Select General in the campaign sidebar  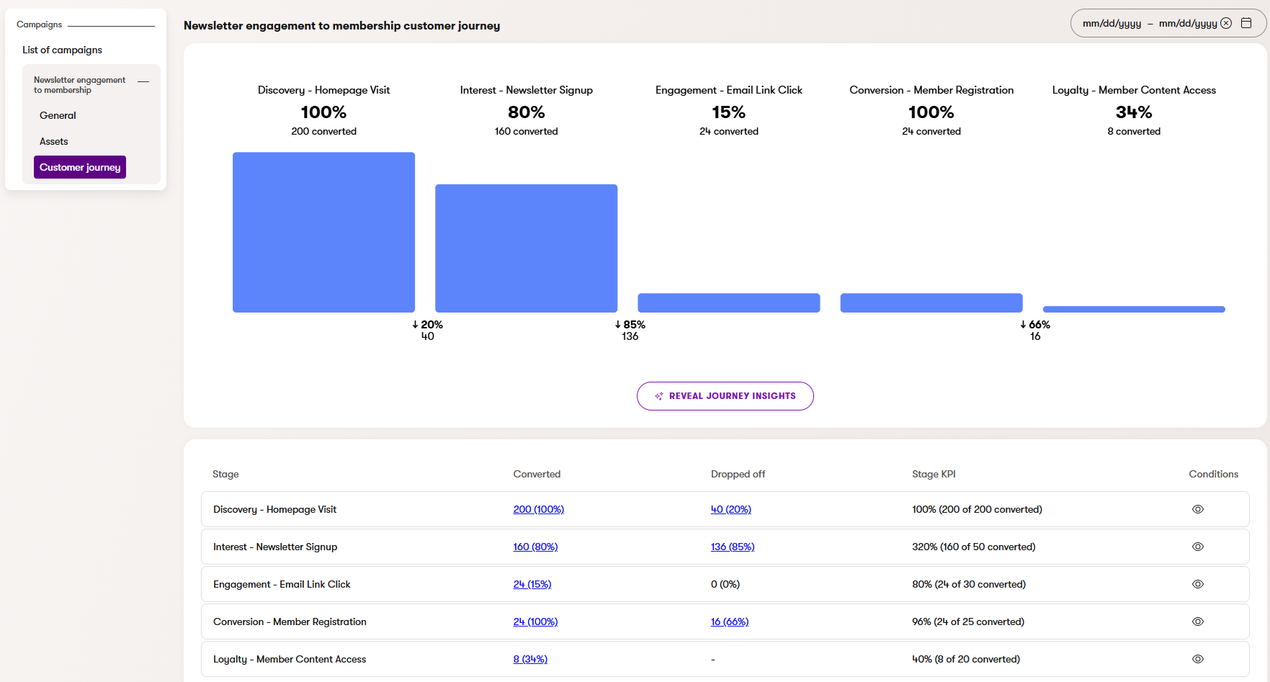[58, 115]
